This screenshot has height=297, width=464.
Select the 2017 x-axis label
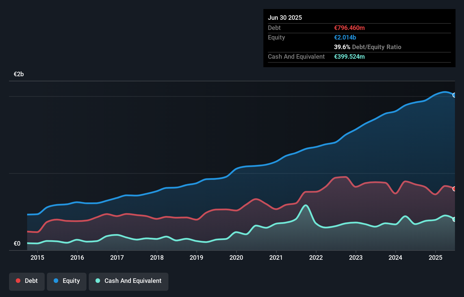[117, 257]
